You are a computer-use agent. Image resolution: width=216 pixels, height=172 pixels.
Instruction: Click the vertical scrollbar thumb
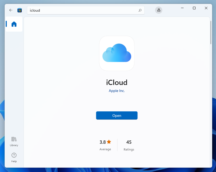coord(211,32)
